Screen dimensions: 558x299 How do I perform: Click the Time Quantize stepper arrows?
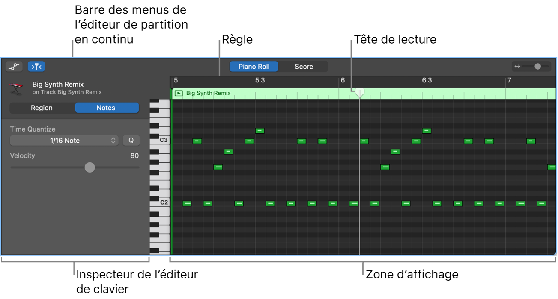coord(113,141)
